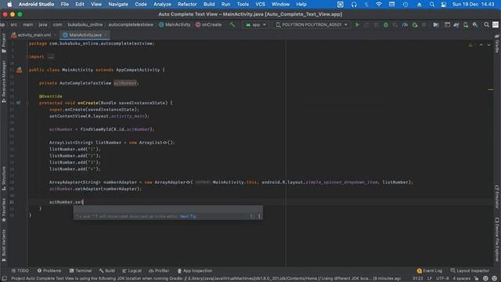This screenshot has width=501, height=282.
Task: Open the Logcat tool window
Action: coord(132,271)
